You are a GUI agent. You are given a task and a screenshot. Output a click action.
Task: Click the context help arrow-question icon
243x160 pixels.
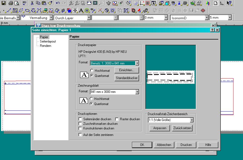point(229,3)
